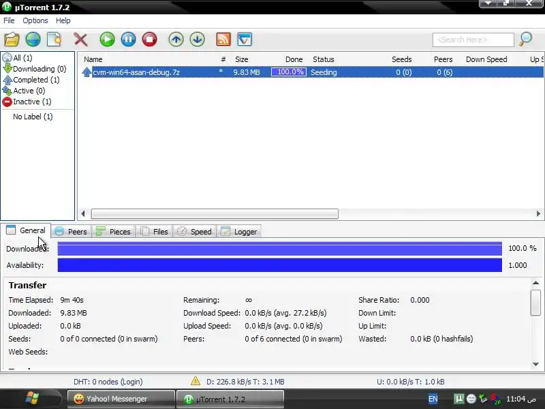Click the taskbar clock showing 11:04
This screenshot has width=545, height=409.
coord(520,399)
